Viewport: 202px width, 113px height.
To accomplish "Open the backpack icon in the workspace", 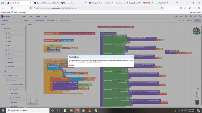I will [196, 31].
